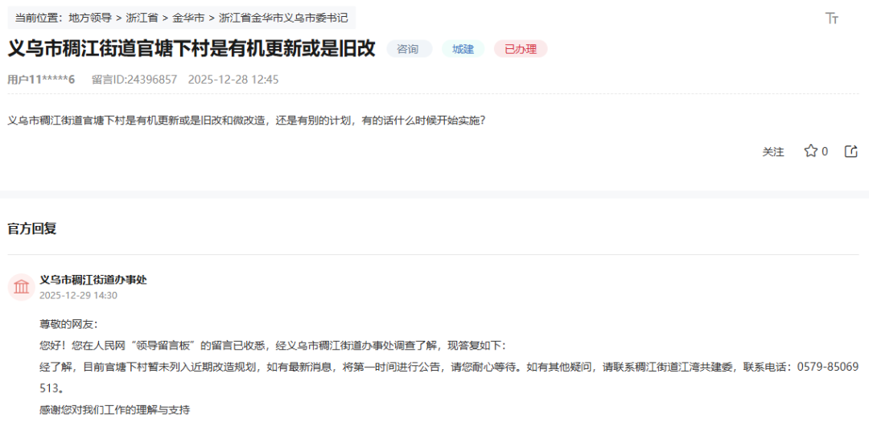The width and height of the screenshot is (869, 435).
Task: Click username 用户11*****6
Action: tap(41, 80)
